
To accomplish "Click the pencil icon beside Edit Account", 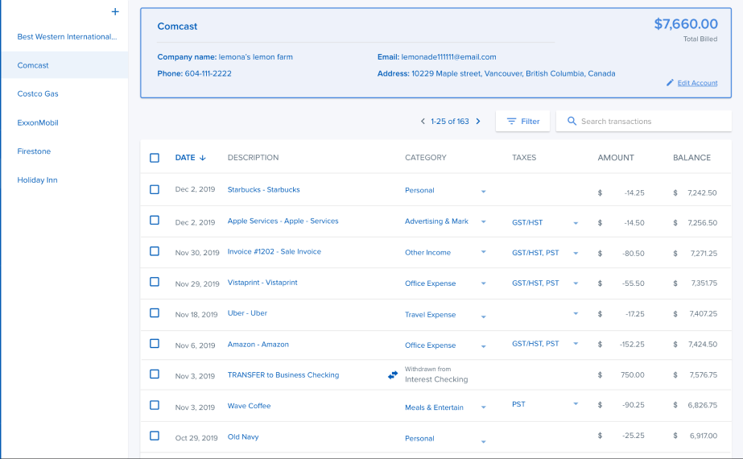I will pos(670,83).
